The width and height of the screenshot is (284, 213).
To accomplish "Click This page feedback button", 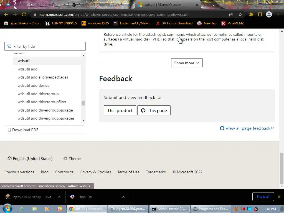I will (154, 110).
